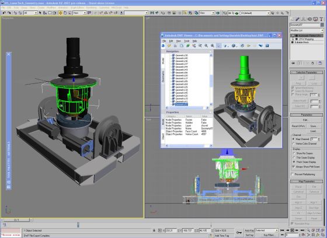Click the Help question icon in DWF Viewer
This screenshot has height=238, width=327.
coord(267,45)
